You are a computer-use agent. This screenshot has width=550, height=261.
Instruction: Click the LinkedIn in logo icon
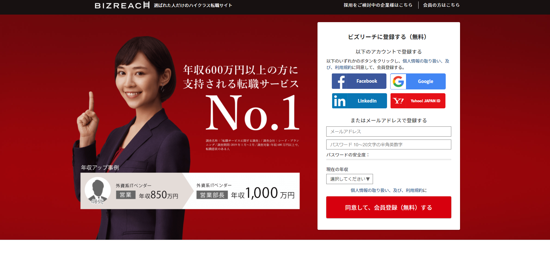point(340,101)
